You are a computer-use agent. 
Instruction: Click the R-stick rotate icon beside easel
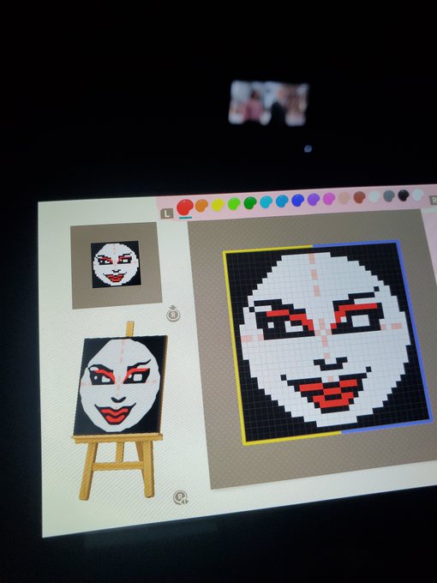[181, 497]
